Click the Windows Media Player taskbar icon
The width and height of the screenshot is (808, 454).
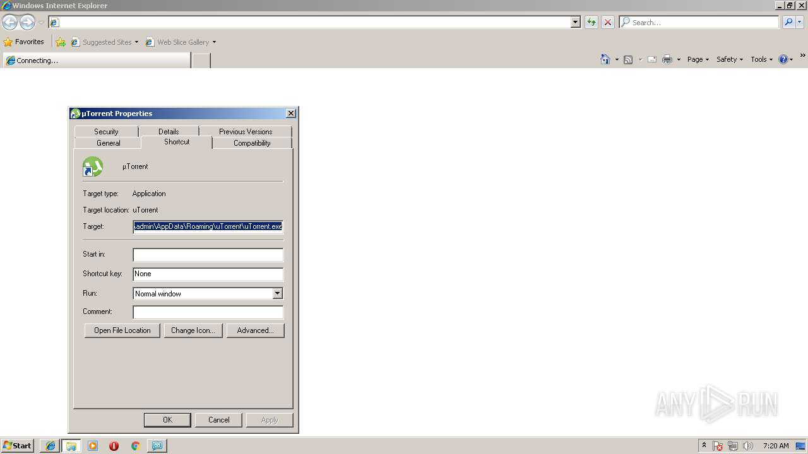(x=93, y=446)
